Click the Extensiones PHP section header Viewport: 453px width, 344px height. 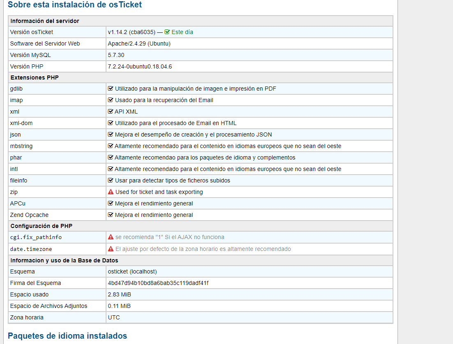pyautogui.click(x=35, y=77)
